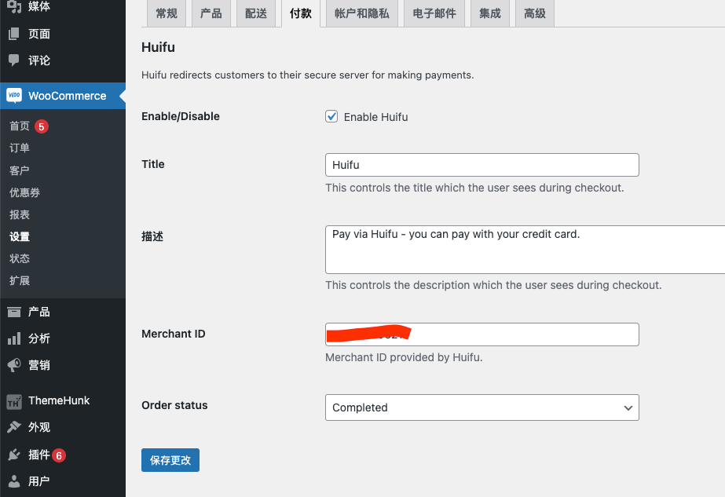
Task: Switch to the 配送 settings tab
Action: [256, 13]
